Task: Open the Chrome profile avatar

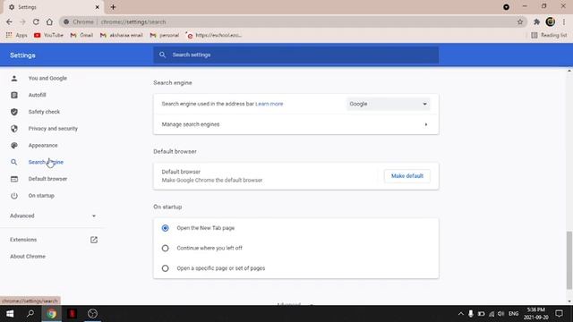Action: point(551,21)
